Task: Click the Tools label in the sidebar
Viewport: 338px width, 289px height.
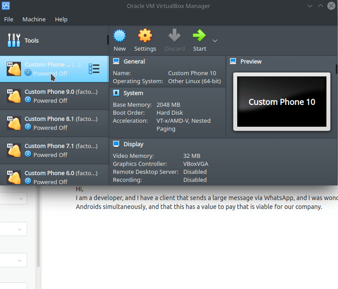Action: pos(32,40)
